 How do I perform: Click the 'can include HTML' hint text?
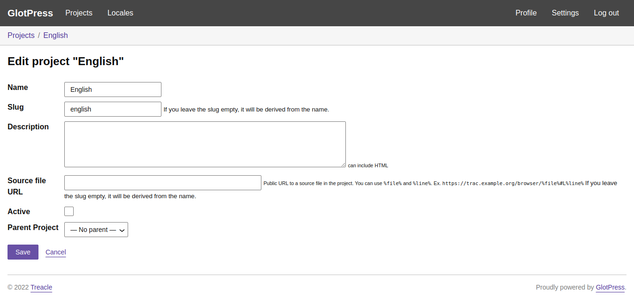point(368,165)
